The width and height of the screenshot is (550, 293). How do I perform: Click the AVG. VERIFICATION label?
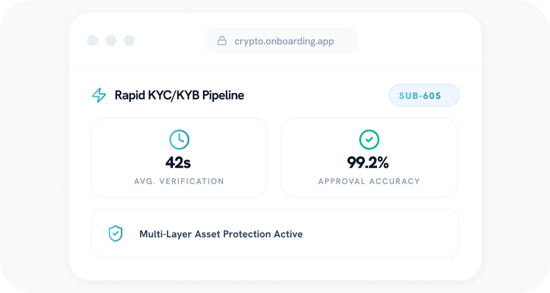tap(179, 181)
